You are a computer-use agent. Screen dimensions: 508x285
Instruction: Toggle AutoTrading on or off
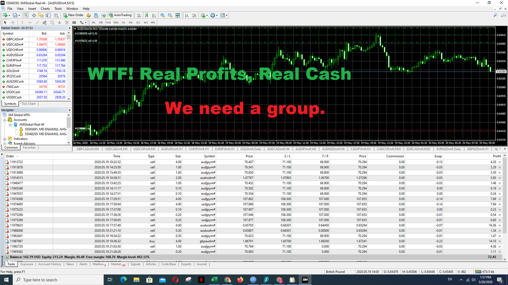tap(120, 15)
